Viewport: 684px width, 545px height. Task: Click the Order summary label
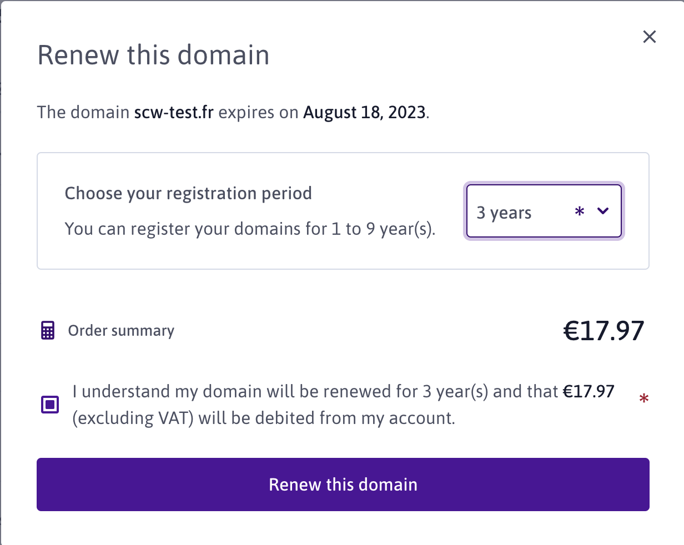(x=121, y=331)
